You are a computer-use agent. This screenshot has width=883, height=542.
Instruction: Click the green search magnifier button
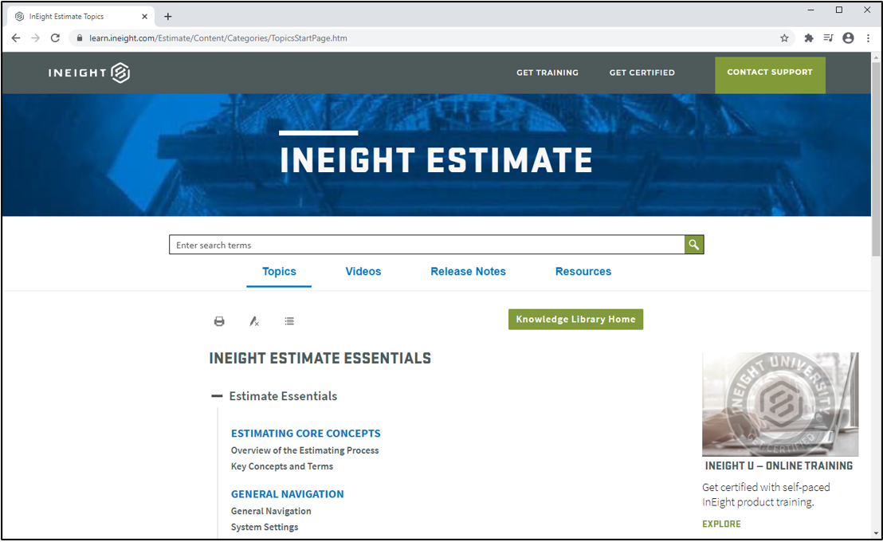694,245
